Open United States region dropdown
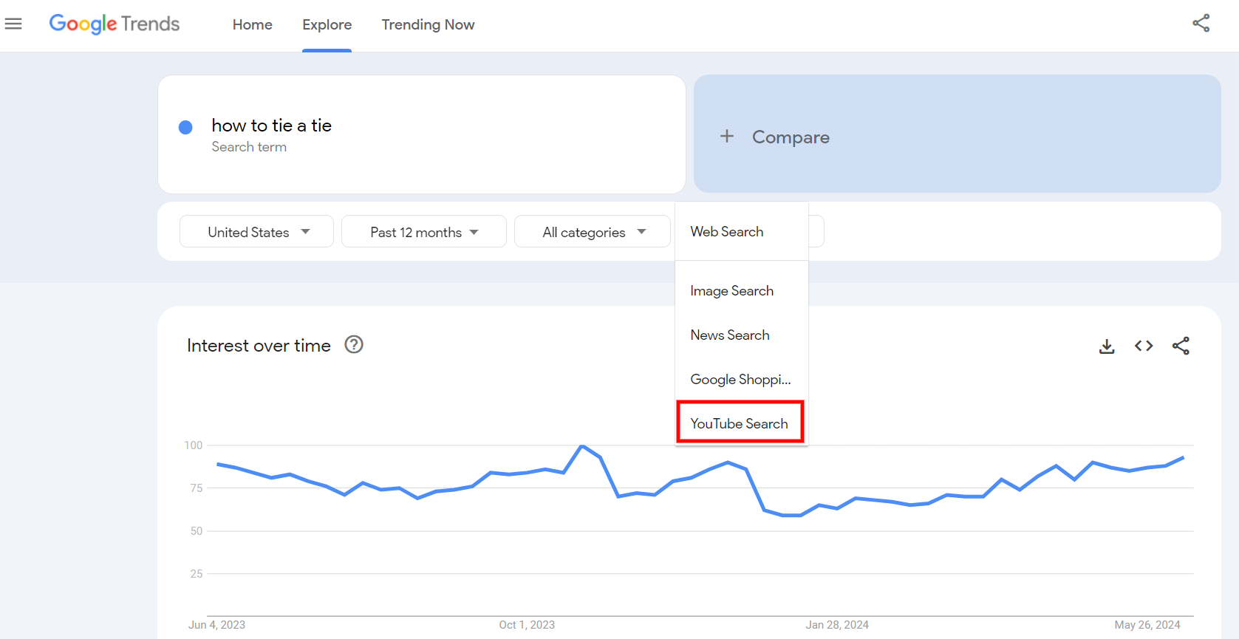1239x639 pixels. click(256, 231)
